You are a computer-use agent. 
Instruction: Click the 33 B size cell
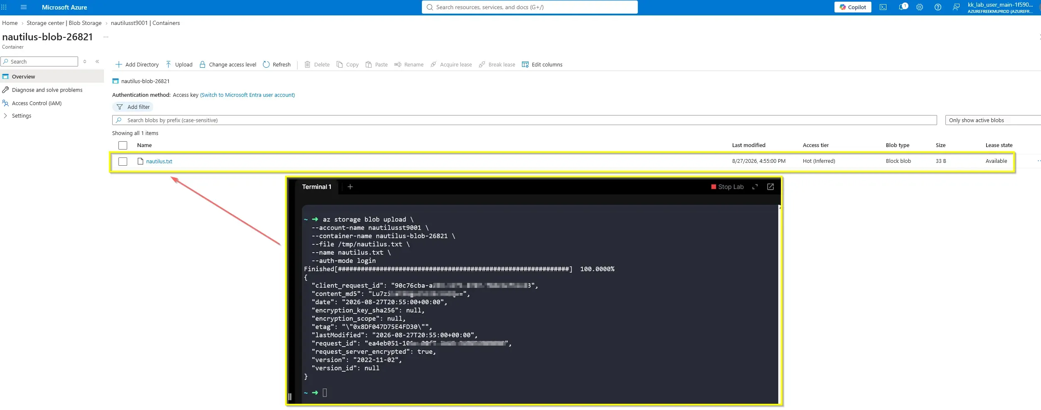pos(940,161)
